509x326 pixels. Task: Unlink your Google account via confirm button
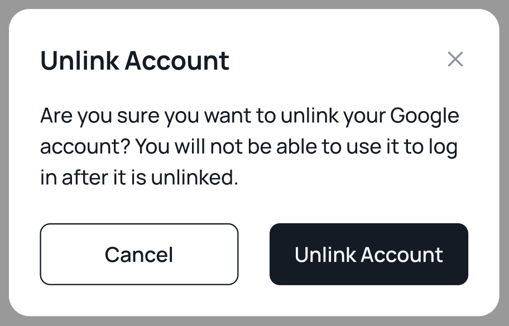point(368,255)
